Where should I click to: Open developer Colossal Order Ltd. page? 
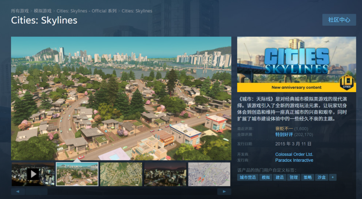[x=294, y=154]
